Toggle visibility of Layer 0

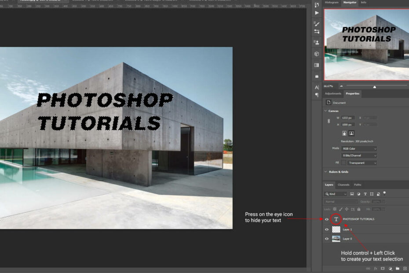pyautogui.click(x=326, y=238)
